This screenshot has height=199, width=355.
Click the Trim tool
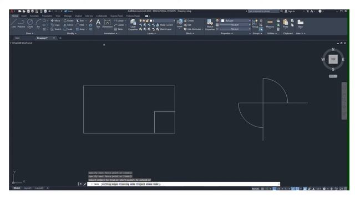tap(80, 20)
